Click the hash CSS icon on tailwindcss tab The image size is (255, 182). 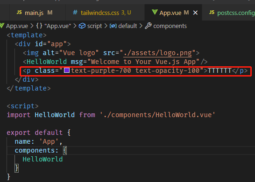(75, 12)
